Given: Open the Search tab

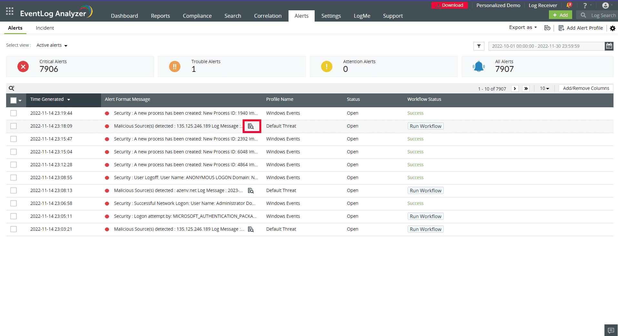Looking at the screenshot, I should tap(233, 16).
